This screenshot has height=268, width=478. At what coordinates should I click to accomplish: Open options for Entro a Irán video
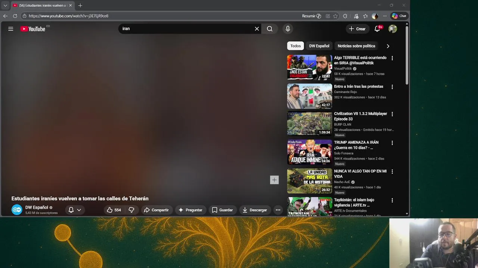pyautogui.click(x=392, y=87)
